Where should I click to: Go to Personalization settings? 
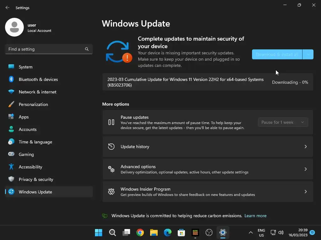tap(49, 104)
